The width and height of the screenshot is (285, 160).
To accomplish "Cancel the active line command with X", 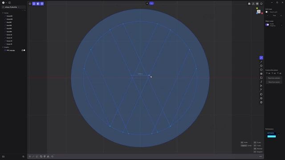I will 147,3.
